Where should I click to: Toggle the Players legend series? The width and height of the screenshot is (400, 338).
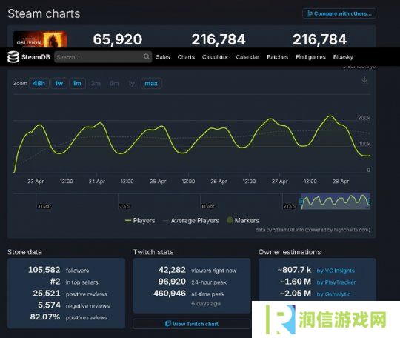pos(140,221)
